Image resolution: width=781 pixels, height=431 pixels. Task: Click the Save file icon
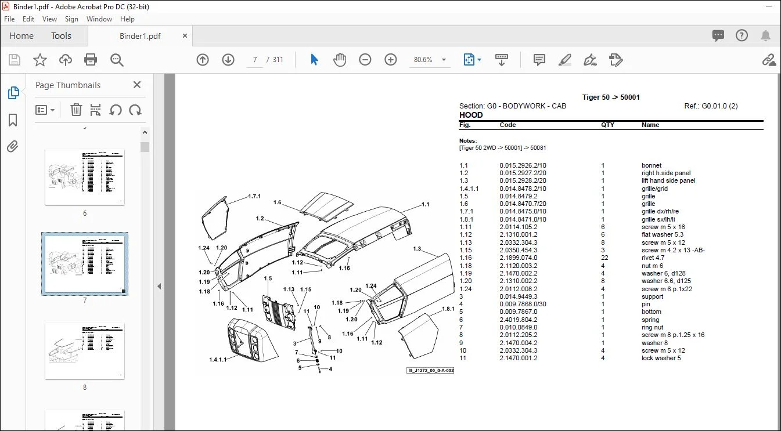(14, 60)
